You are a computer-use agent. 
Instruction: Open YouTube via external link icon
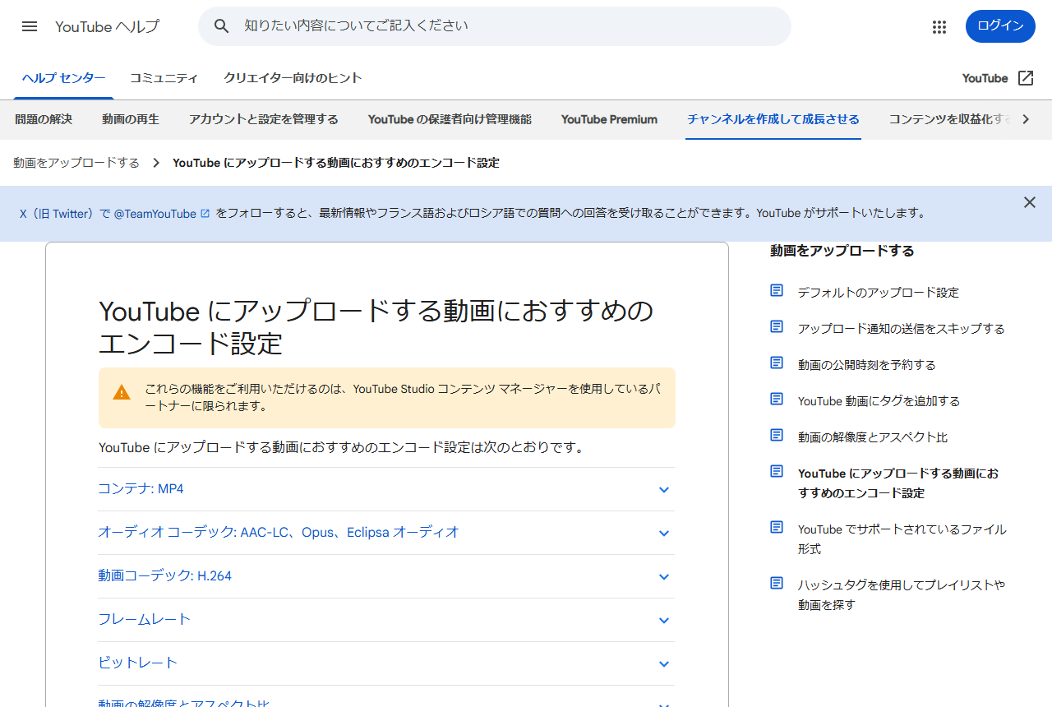point(1026,78)
